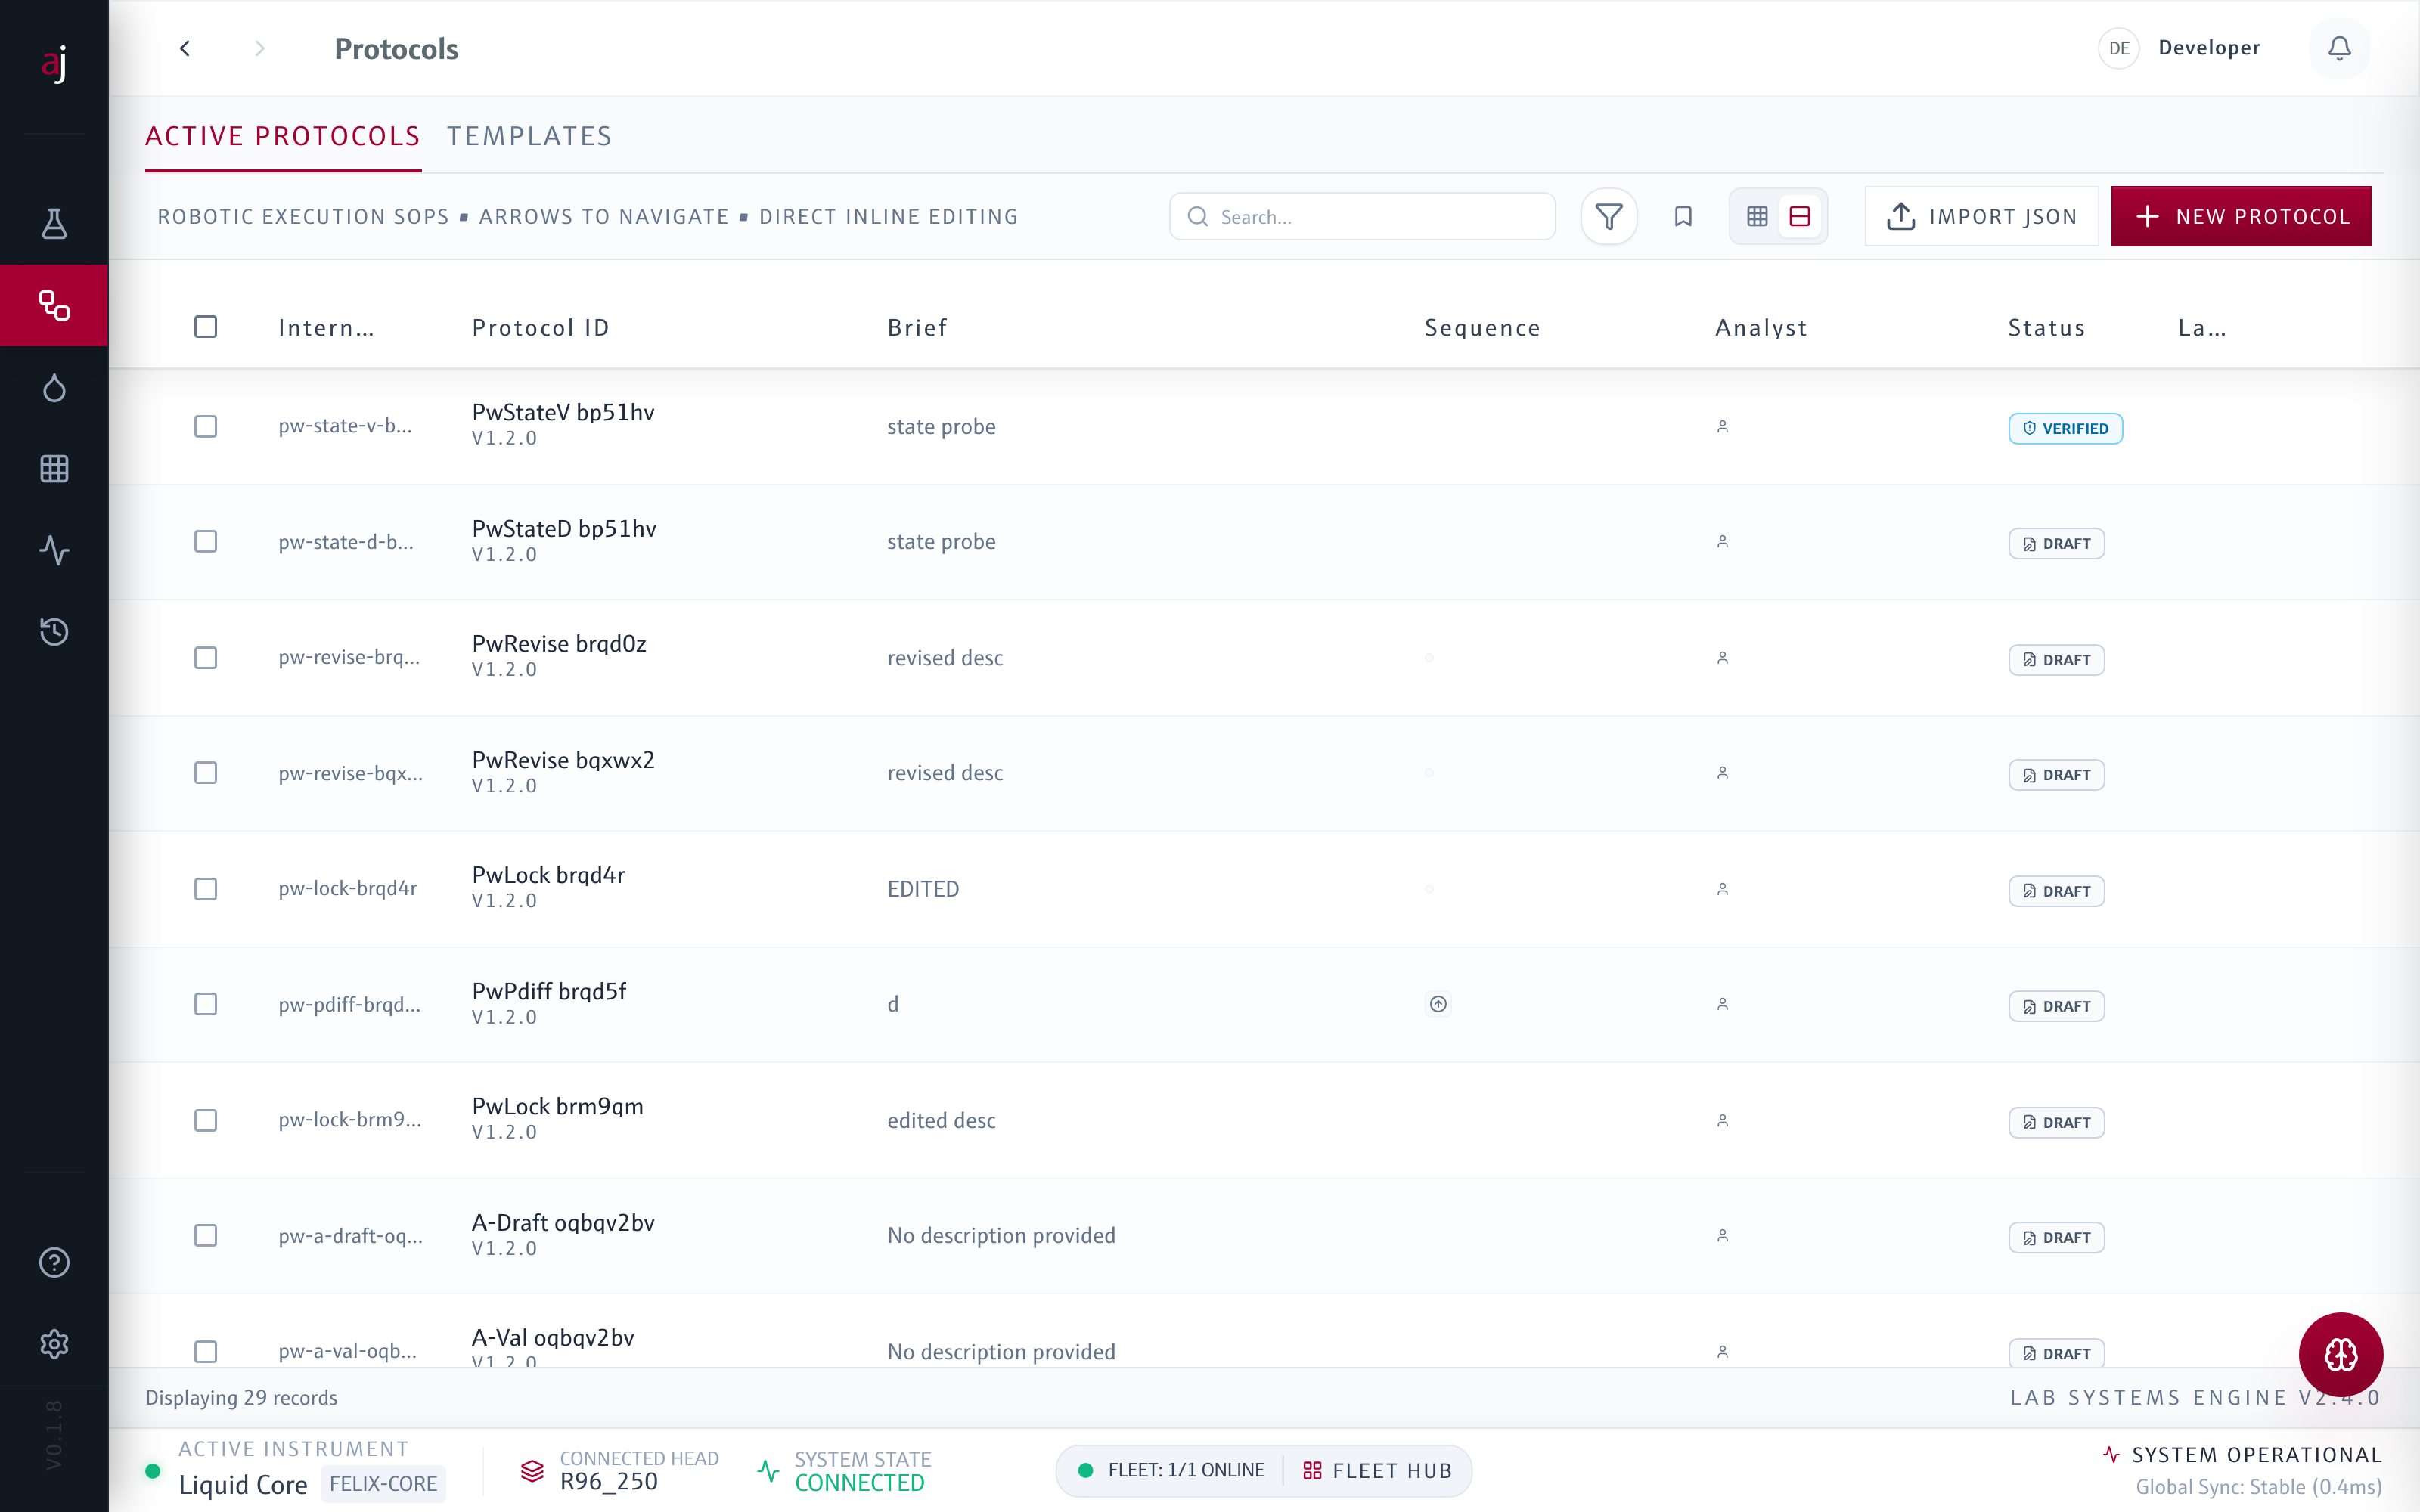Image resolution: width=2420 pixels, height=1512 pixels.
Task: Check the PwLock brqd4r row checkbox
Action: pos(205,889)
